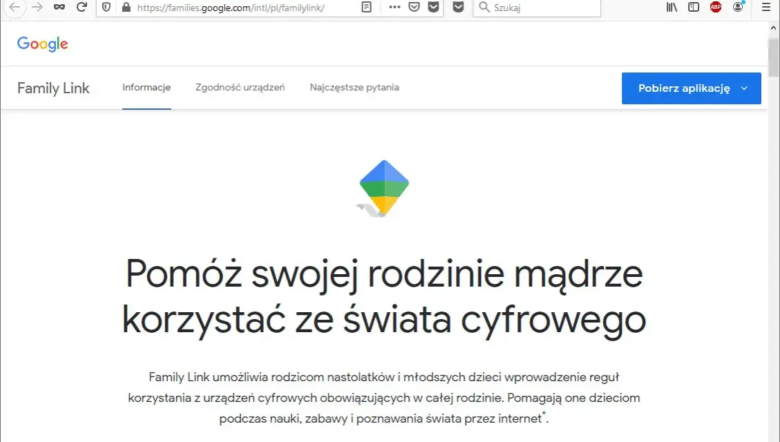Image resolution: width=780 pixels, height=442 pixels.
Task: Click the Family Link title
Action: click(53, 88)
